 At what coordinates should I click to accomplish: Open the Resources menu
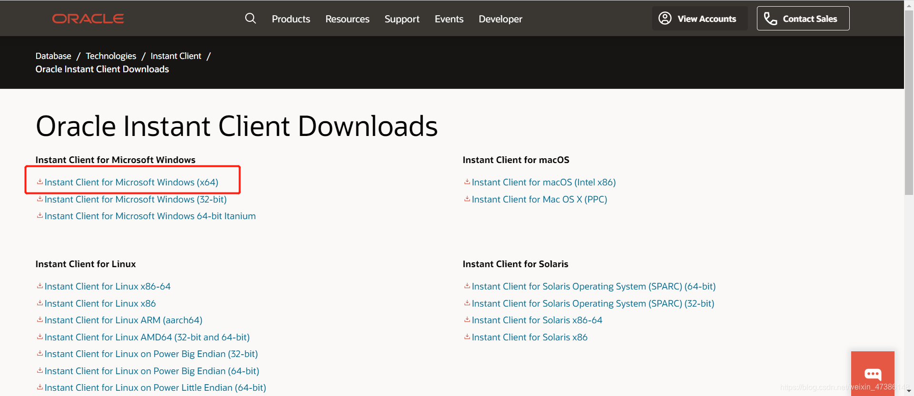click(348, 19)
